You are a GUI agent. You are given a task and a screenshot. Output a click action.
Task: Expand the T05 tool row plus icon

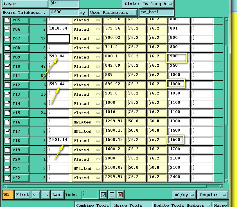click(7, 20)
